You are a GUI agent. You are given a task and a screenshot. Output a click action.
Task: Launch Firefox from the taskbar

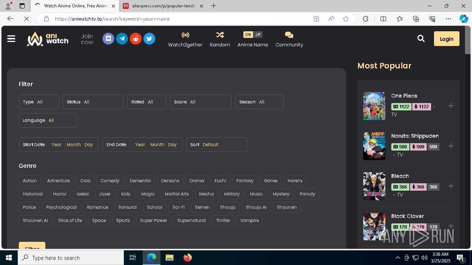coord(188,258)
